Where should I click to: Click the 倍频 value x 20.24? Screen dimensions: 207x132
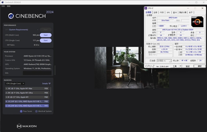[x=165, y=49]
